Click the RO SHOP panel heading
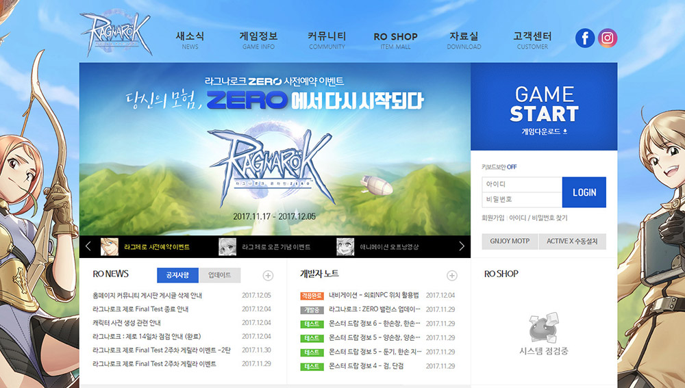This screenshot has height=388, width=685. coord(501,274)
